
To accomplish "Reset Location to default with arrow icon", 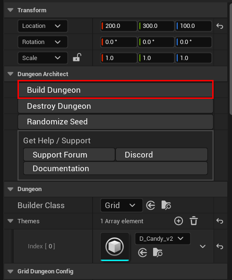I will point(220,26).
